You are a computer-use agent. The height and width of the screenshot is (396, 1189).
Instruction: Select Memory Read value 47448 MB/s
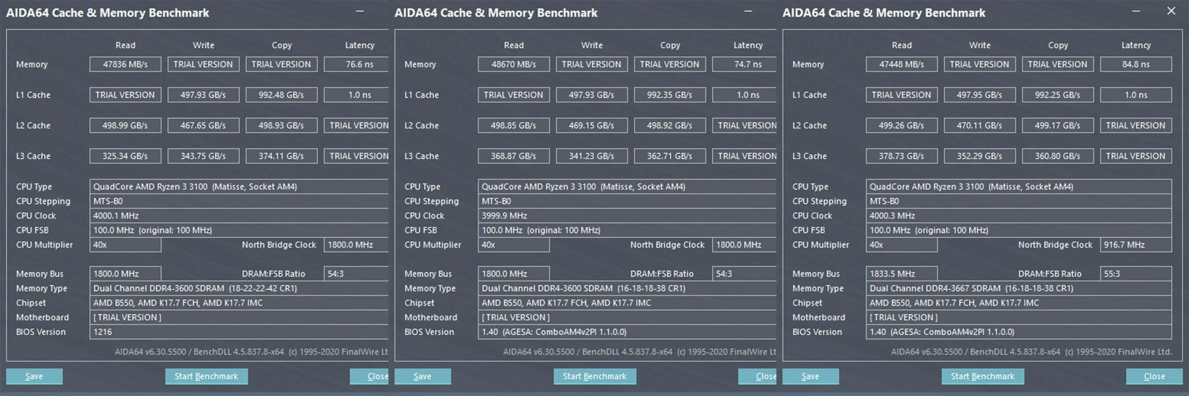(x=901, y=64)
